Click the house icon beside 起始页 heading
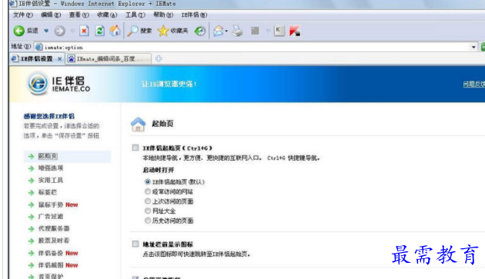This screenshot has width=485, height=279. pyautogui.click(x=138, y=125)
